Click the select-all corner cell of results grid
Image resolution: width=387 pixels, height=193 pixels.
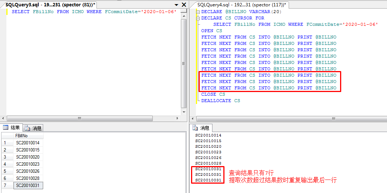click(8, 136)
